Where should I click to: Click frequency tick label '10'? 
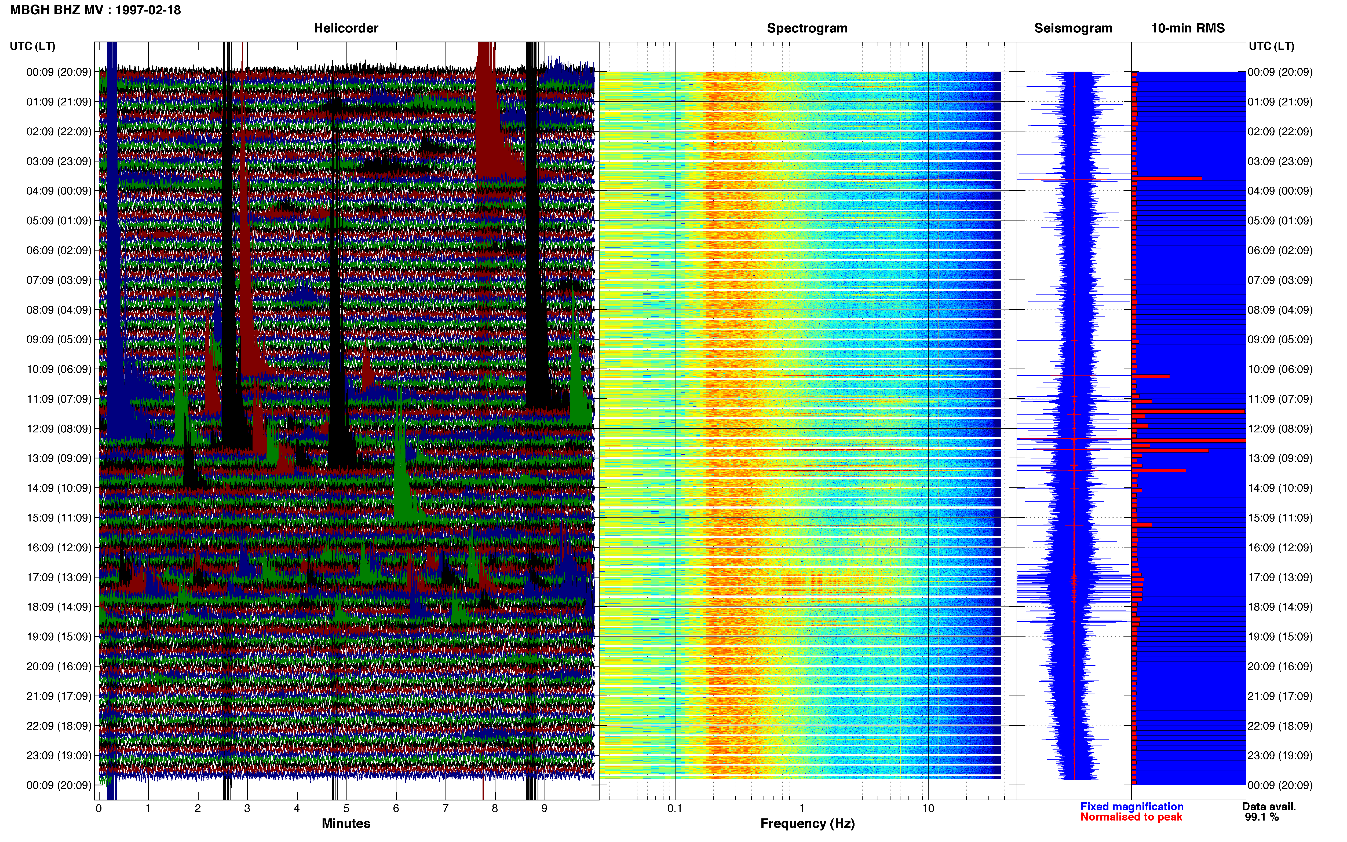pyautogui.click(x=928, y=808)
